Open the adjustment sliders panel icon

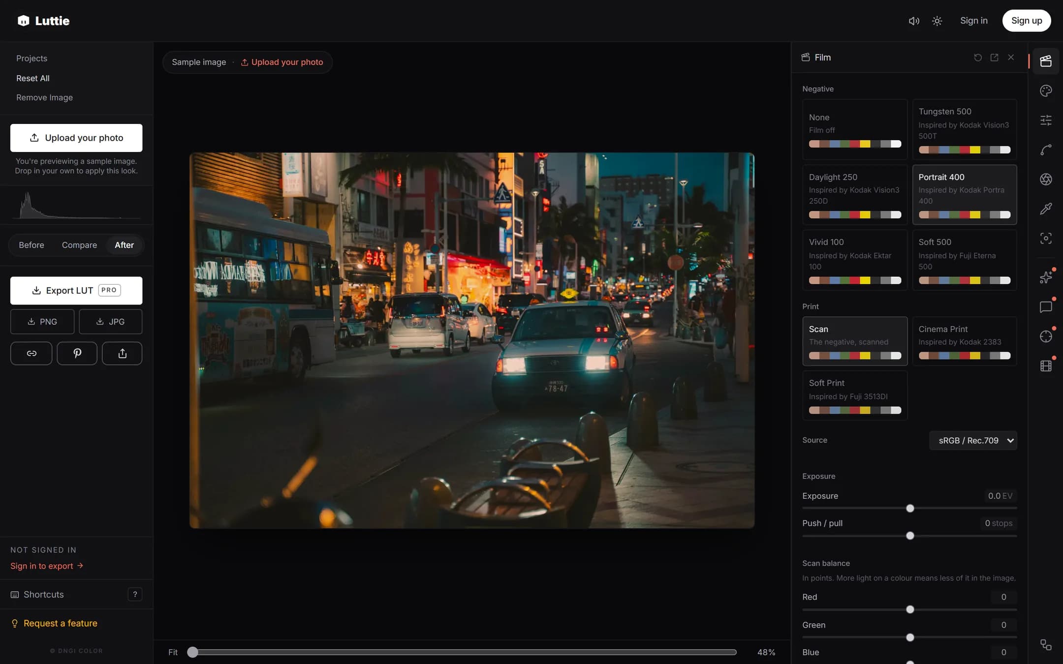(x=1046, y=120)
